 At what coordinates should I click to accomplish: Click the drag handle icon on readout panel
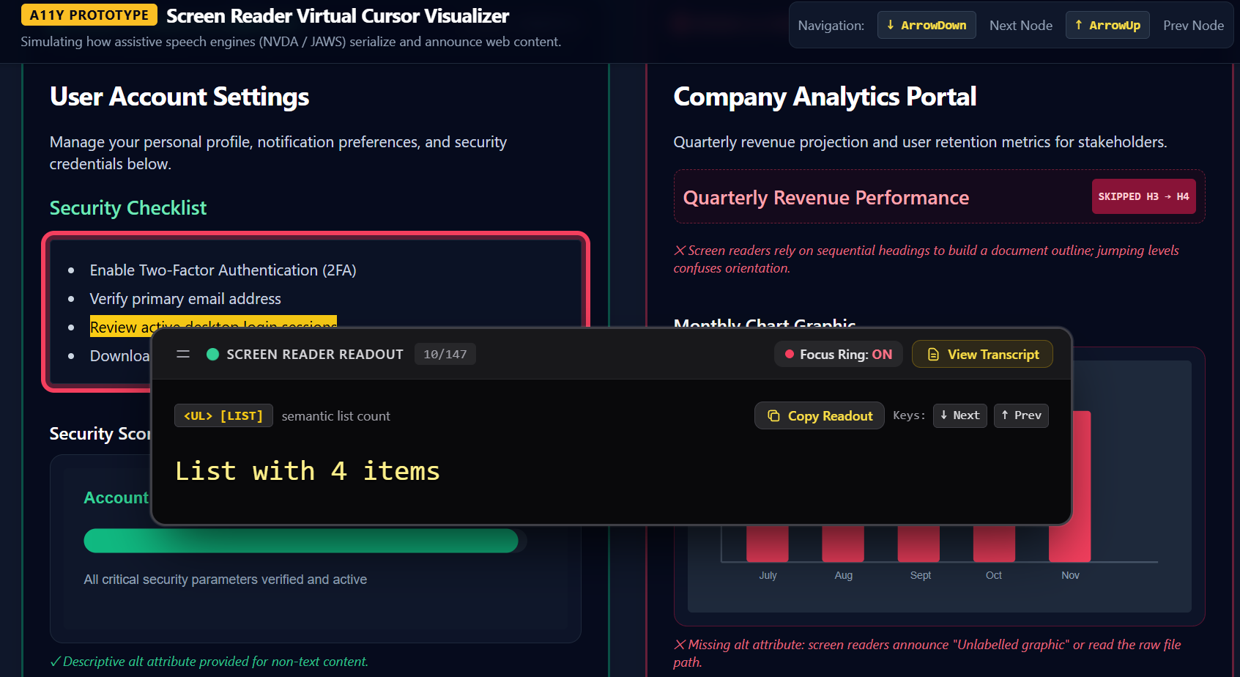(183, 355)
